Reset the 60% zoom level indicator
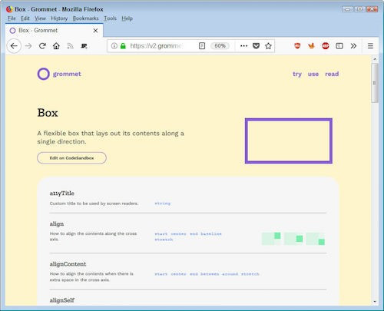Viewport: 384px width, 311px height. [220, 46]
